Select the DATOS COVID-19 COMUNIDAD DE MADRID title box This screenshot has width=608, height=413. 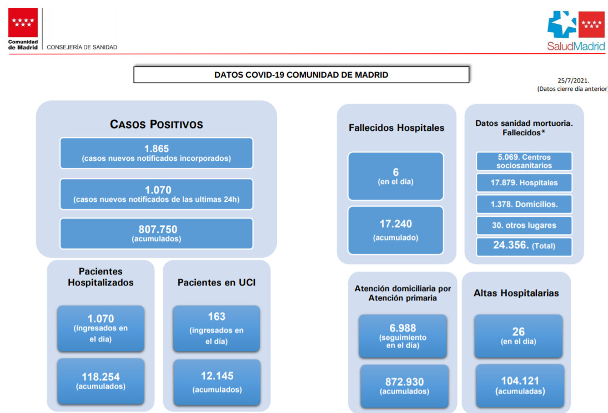[x=301, y=75]
